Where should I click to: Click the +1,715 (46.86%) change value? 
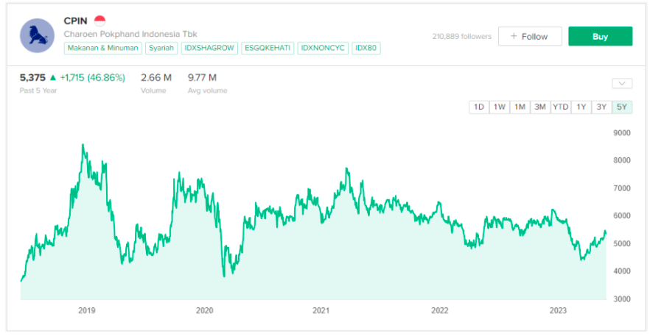pos(92,77)
